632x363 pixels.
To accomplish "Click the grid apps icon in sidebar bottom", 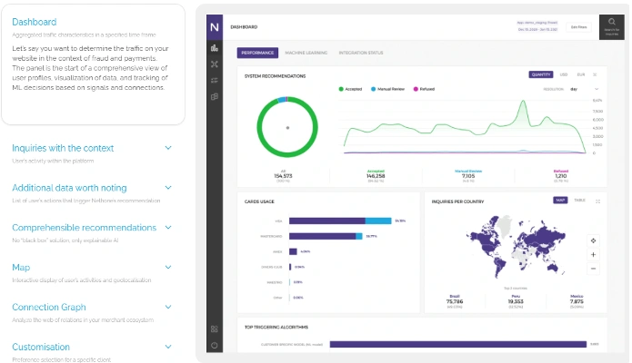I will pyautogui.click(x=215, y=329).
